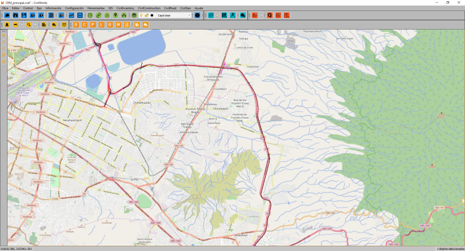Open the Herramientas menu
The height and width of the screenshot is (251, 465).
point(96,8)
